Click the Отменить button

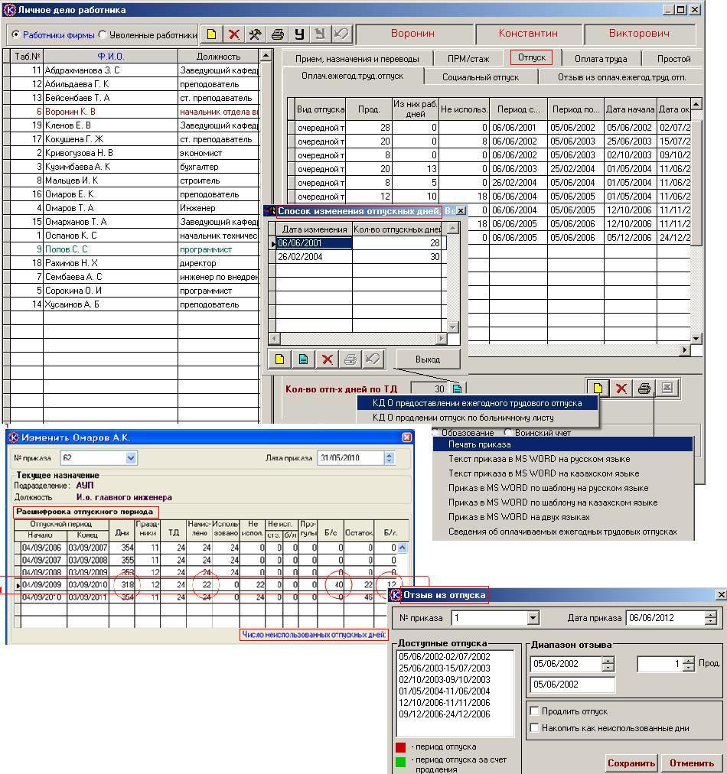692,763
